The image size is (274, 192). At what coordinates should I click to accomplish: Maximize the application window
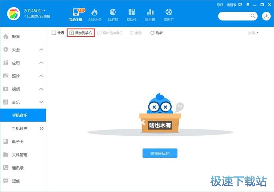tap(262, 5)
